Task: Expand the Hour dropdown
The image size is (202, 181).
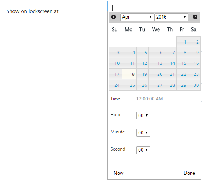Action: [143, 115]
